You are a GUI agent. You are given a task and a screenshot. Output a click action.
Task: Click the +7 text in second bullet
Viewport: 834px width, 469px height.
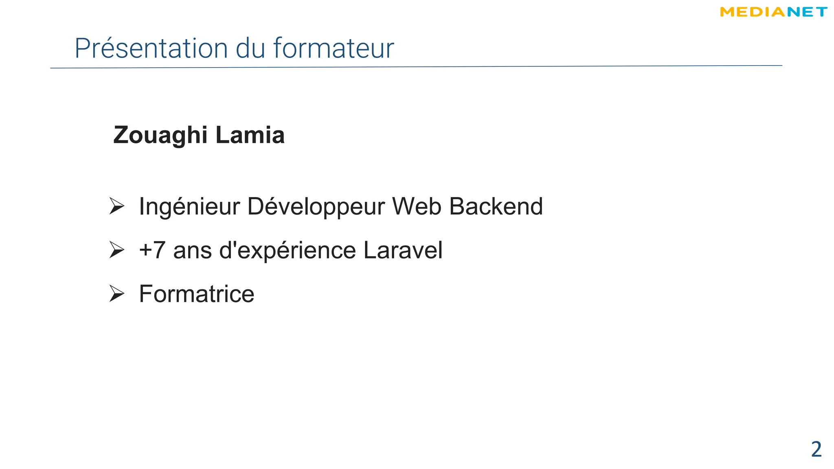point(152,250)
